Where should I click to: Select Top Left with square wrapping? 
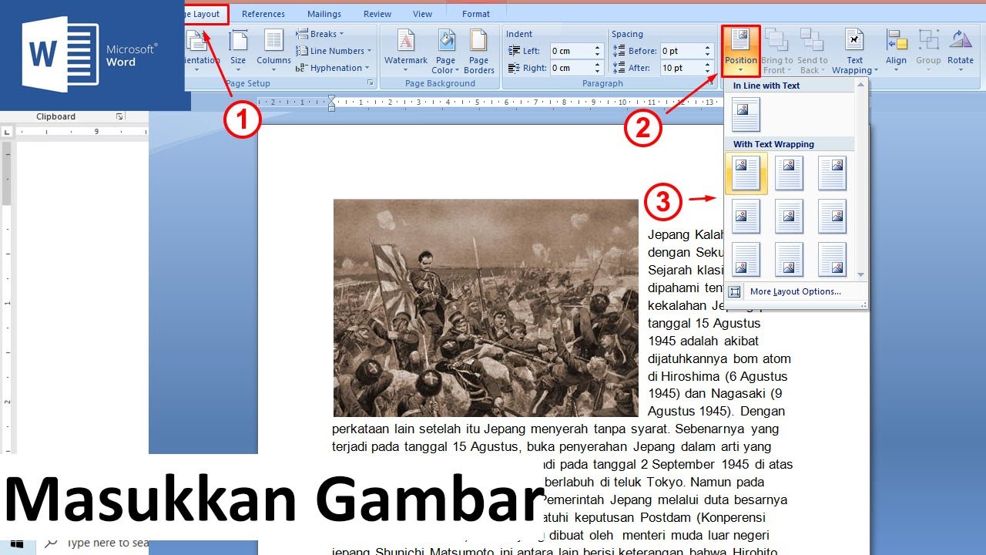click(x=746, y=173)
